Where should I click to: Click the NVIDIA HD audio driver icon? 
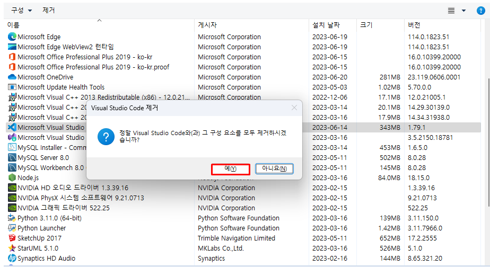point(12,188)
